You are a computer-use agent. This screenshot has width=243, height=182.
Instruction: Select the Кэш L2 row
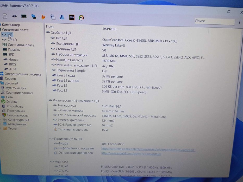(x=107, y=86)
